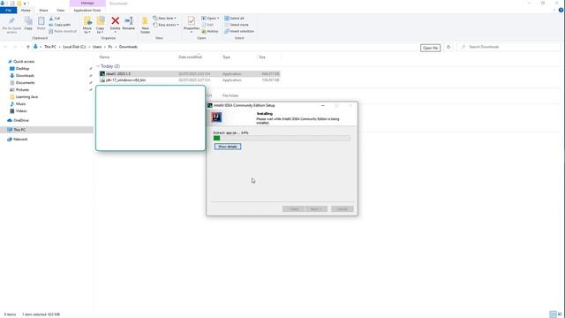The image size is (565, 318).
Task: Click Cancel in the setup dialog
Action: (x=343, y=209)
